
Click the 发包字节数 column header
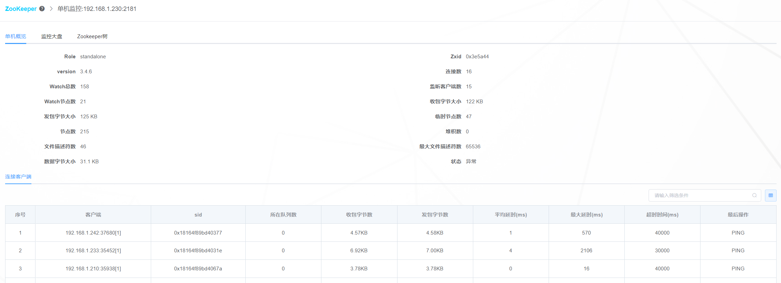(435, 215)
